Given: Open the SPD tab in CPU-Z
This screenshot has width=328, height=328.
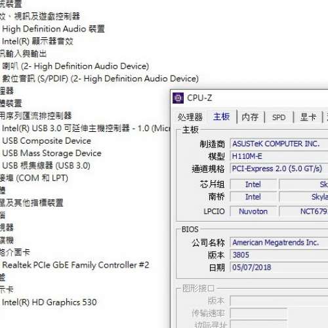Looking at the screenshot, I should [279, 117].
